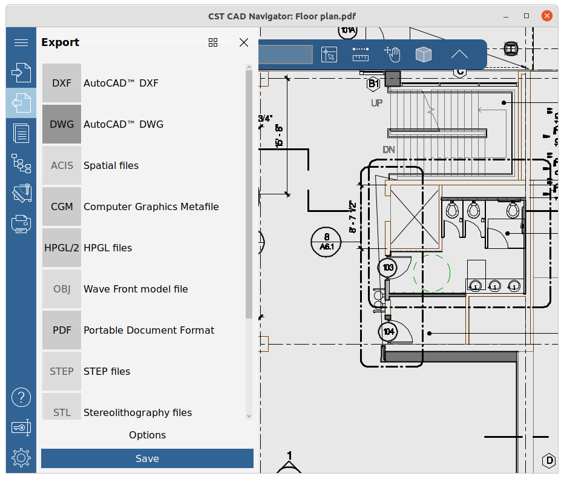The width and height of the screenshot is (564, 479).
Task: Open the document properties sidebar icon
Action: pos(21,133)
